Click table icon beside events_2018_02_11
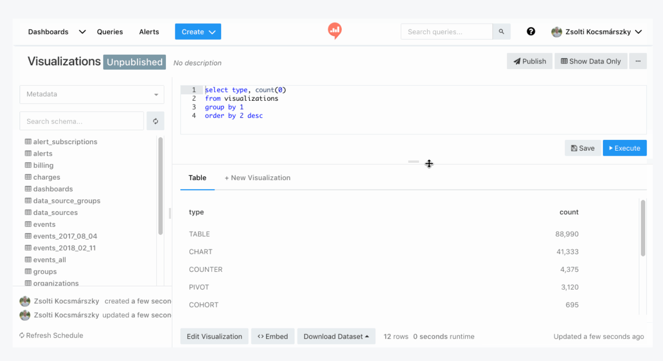Screen dimensions: 663x361 pos(28,248)
